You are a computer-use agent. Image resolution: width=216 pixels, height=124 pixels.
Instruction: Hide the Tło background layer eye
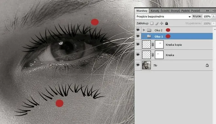pos(138,65)
